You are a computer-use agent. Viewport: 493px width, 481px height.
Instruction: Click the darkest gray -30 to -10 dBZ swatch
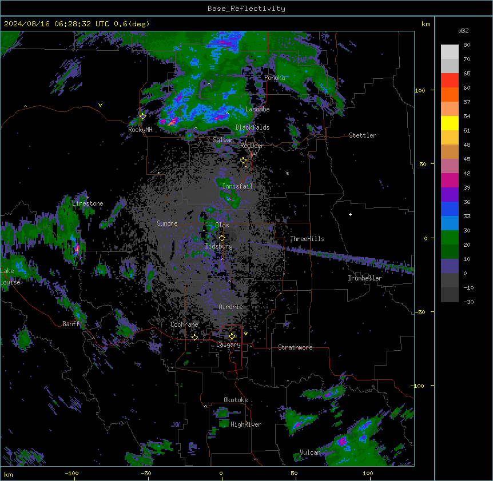450,295
